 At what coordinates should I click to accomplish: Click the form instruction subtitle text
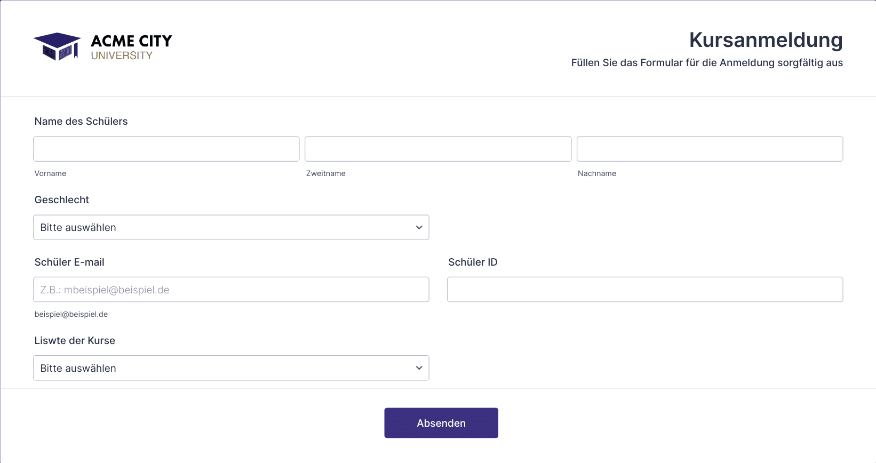707,63
